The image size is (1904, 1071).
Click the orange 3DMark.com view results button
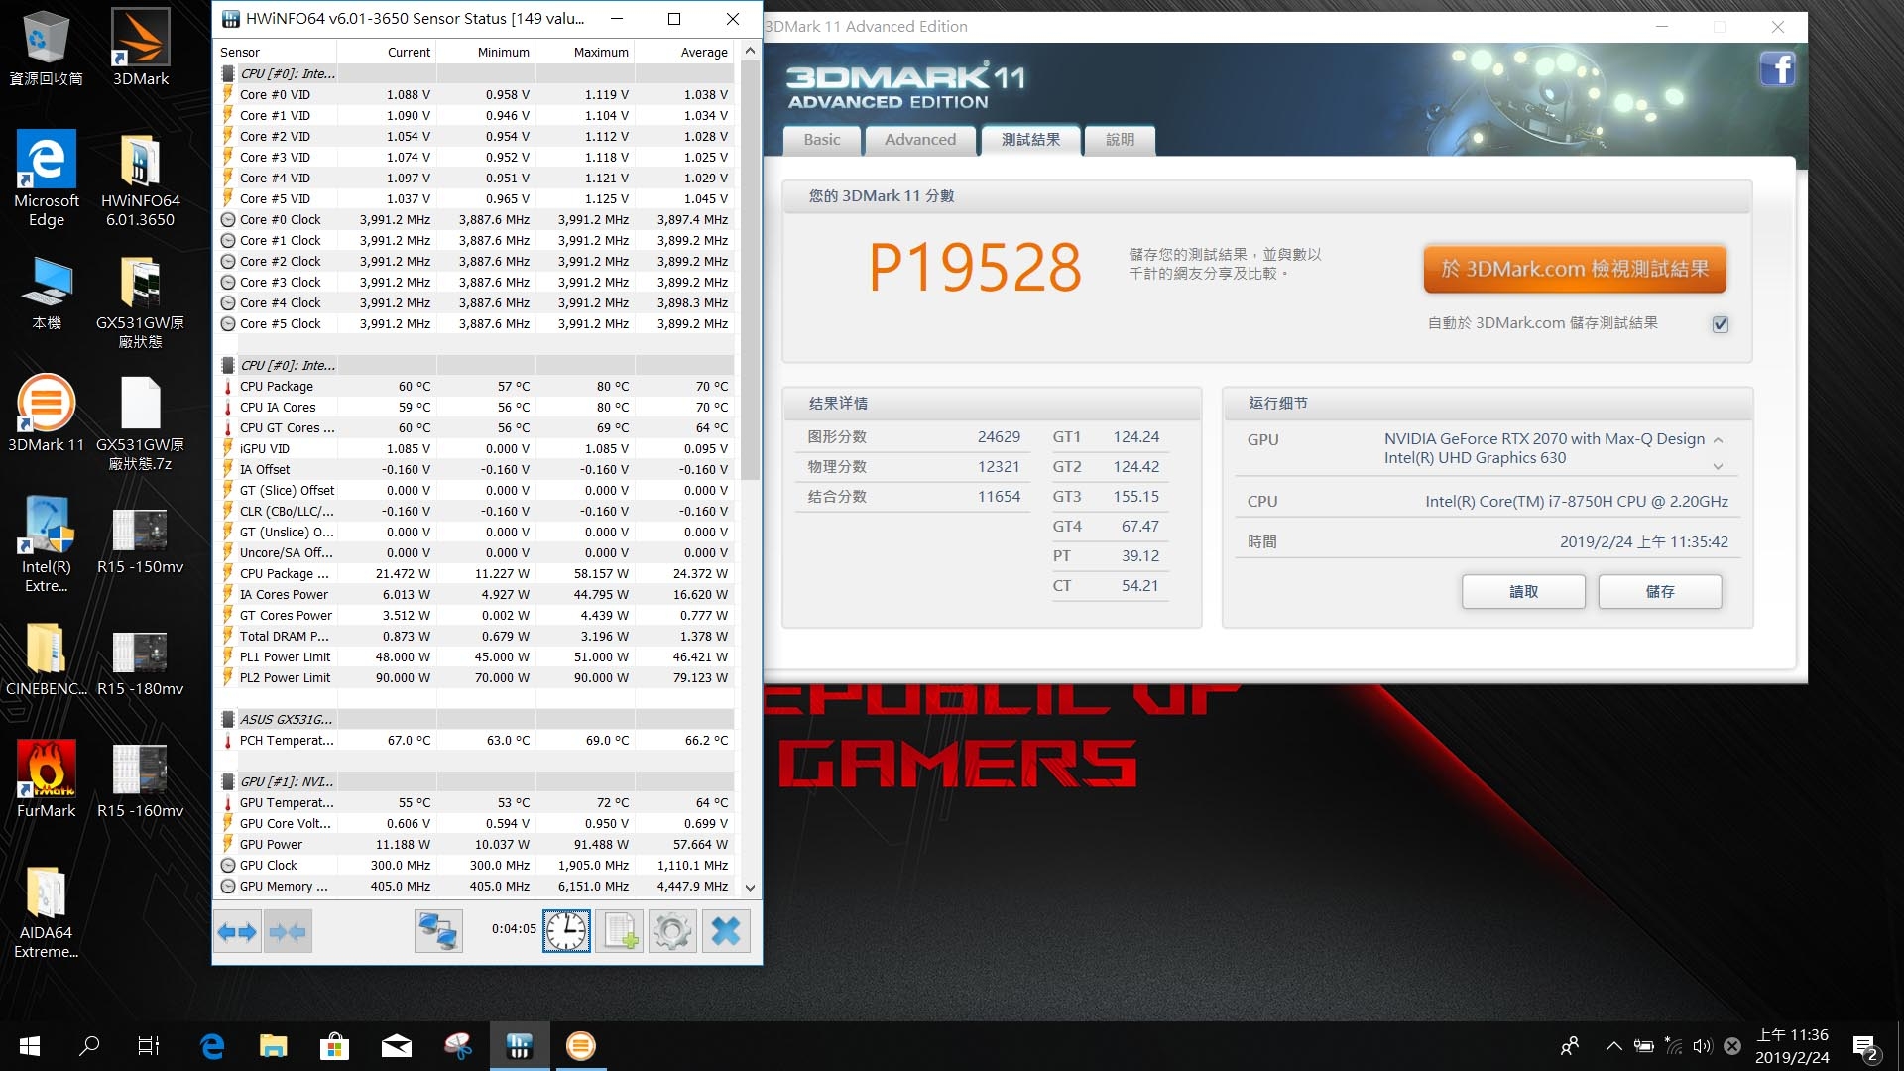pyautogui.click(x=1575, y=269)
